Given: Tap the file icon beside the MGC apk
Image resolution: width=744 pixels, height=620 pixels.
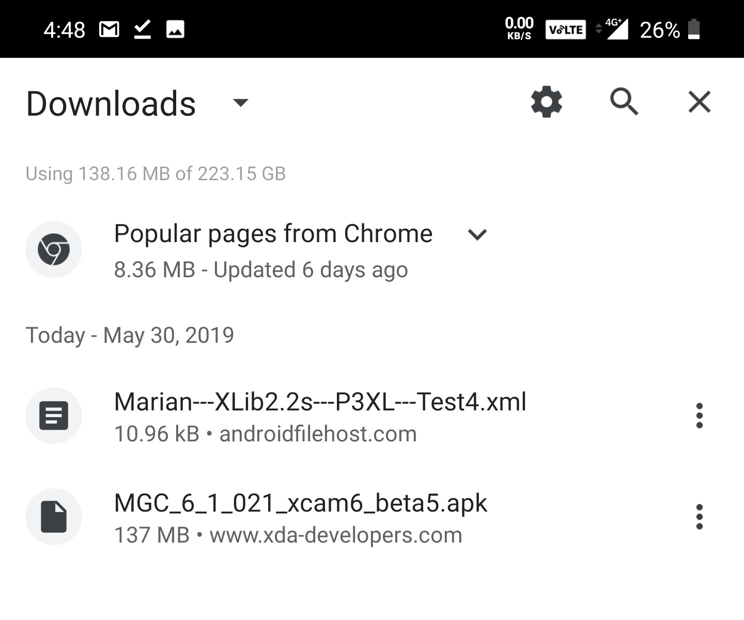Looking at the screenshot, I should [x=54, y=516].
